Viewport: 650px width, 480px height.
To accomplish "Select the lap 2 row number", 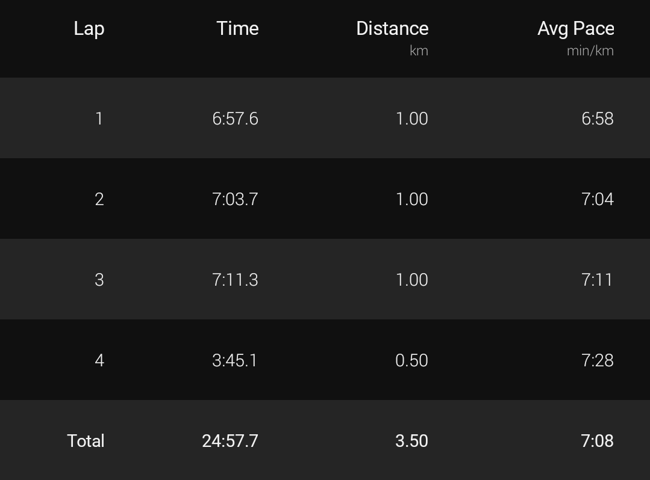I will pyautogui.click(x=99, y=200).
